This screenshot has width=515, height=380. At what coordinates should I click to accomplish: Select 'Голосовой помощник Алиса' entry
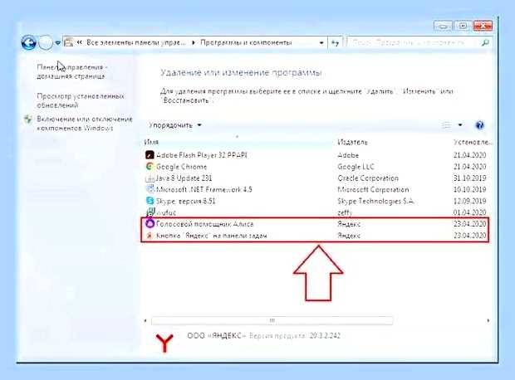tap(204, 224)
